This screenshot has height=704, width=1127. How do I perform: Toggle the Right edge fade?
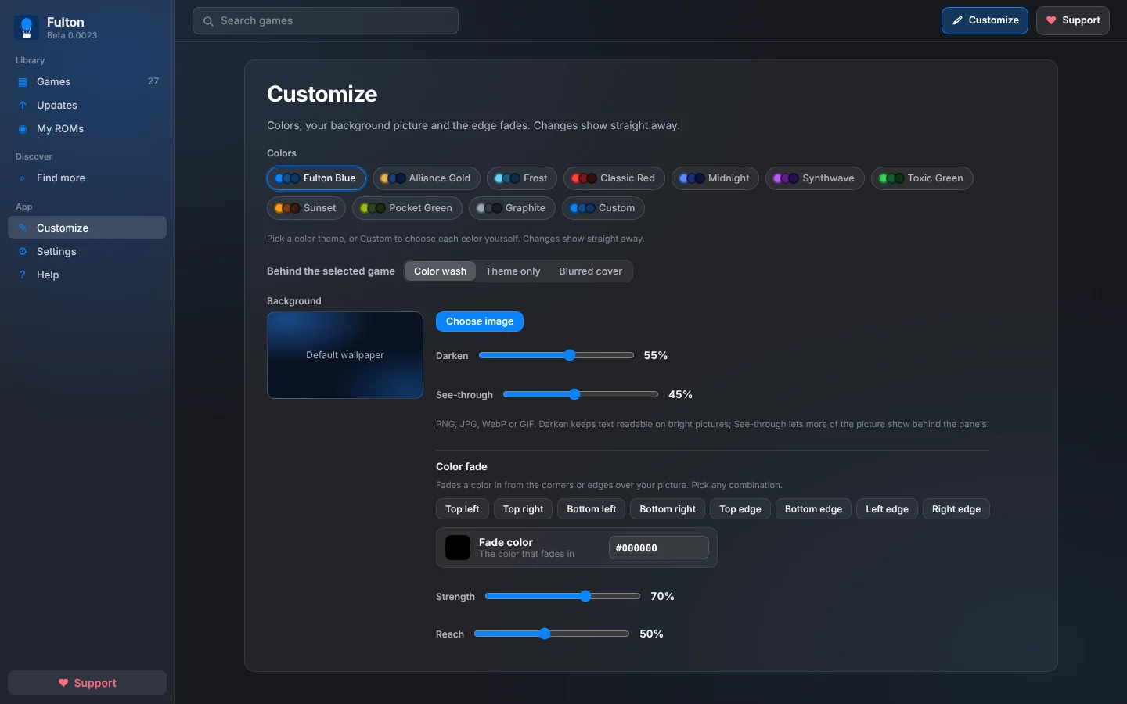[x=956, y=509]
